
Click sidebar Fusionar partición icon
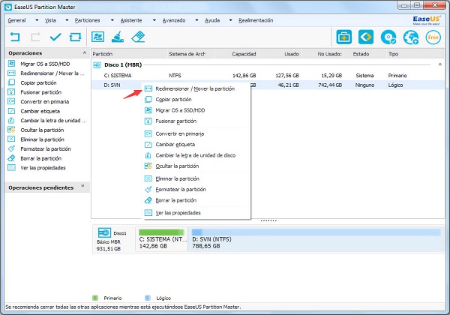click(11, 92)
